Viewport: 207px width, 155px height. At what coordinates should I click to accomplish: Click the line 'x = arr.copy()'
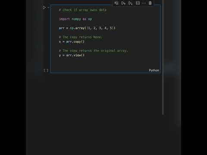72,42
